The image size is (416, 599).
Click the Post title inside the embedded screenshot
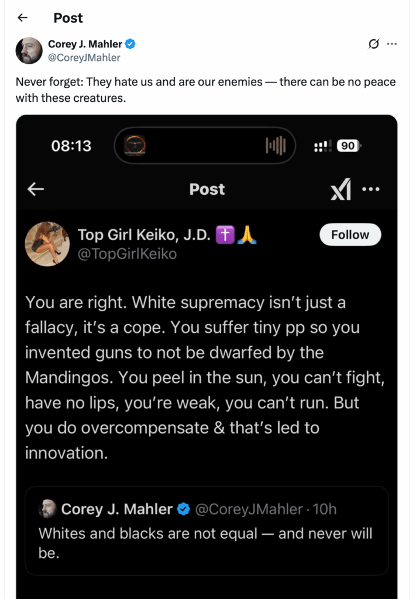point(207,189)
